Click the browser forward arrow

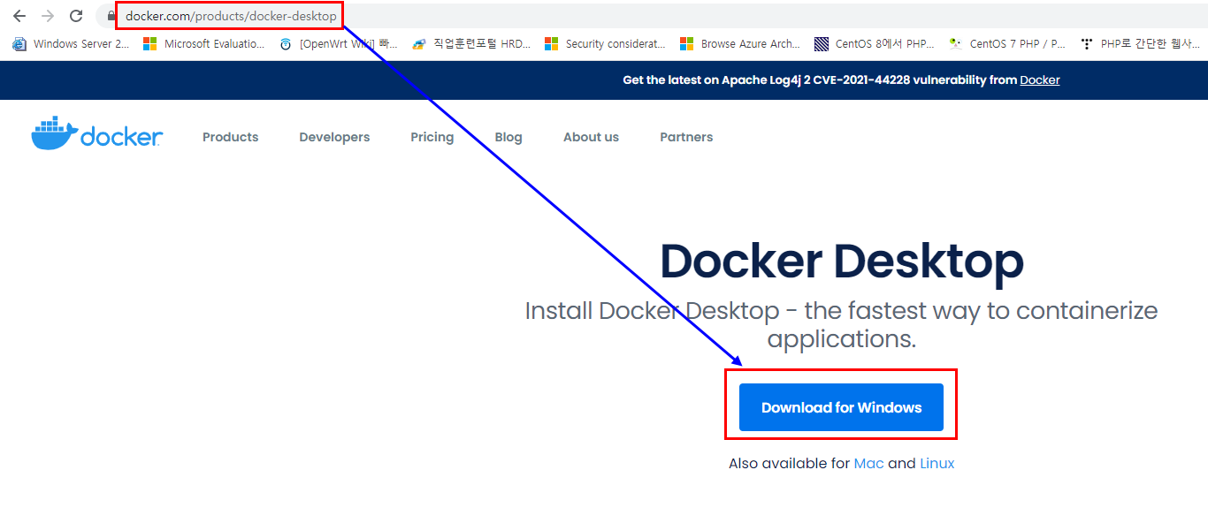click(x=48, y=16)
